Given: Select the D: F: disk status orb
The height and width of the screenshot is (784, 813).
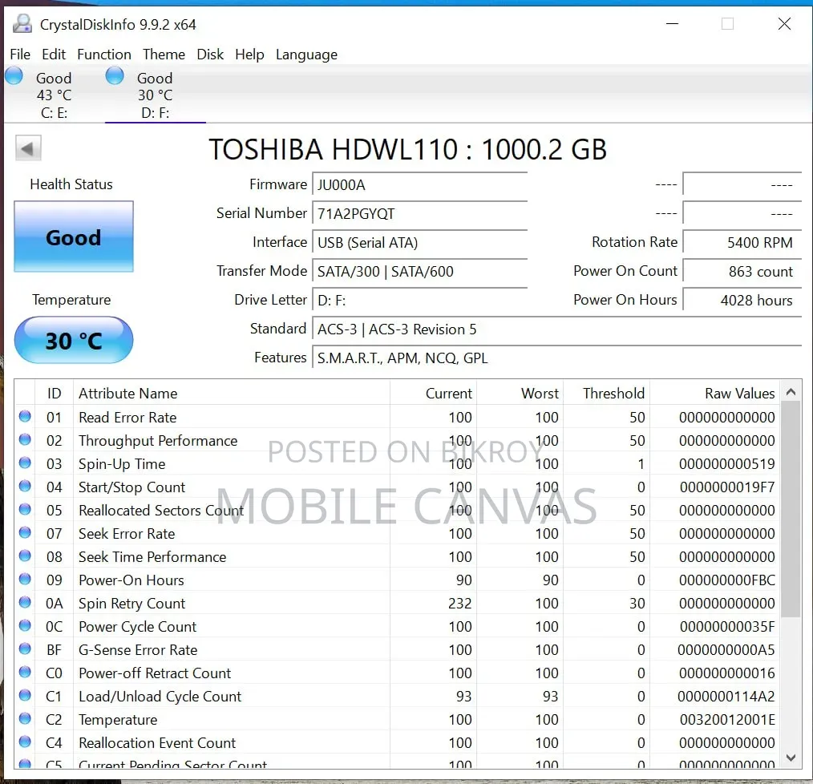Looking at the screenshot, I should pos(115,75).
